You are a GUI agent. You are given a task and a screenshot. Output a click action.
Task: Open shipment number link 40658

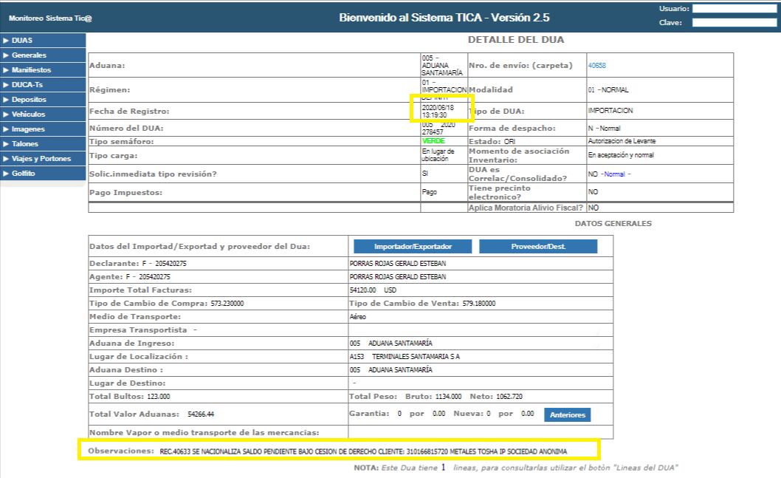click(596, 66)
